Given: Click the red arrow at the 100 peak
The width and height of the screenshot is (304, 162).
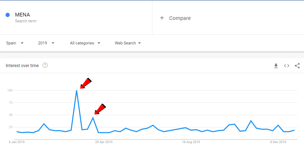Looking at the screenshot, I should coord(86,83).
